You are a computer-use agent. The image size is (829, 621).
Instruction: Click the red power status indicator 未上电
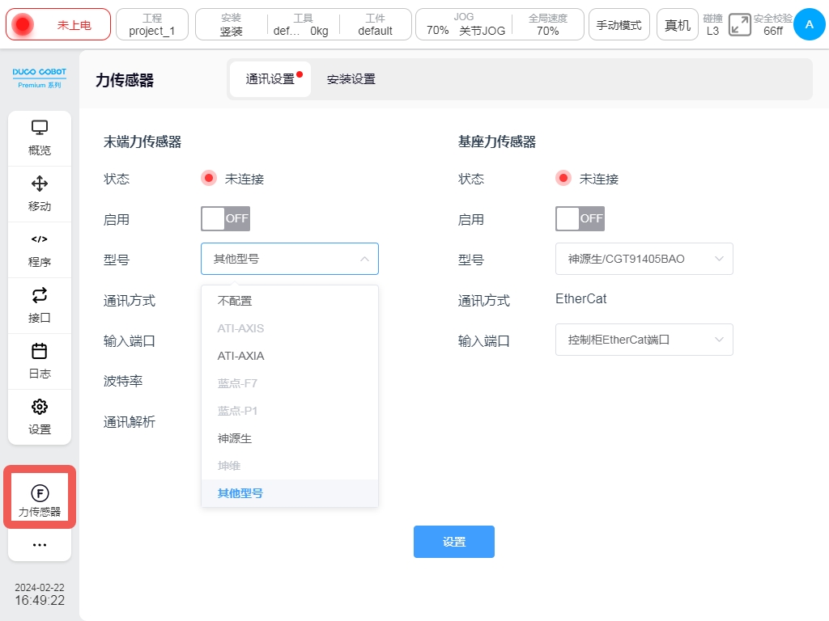click(58, 25)
